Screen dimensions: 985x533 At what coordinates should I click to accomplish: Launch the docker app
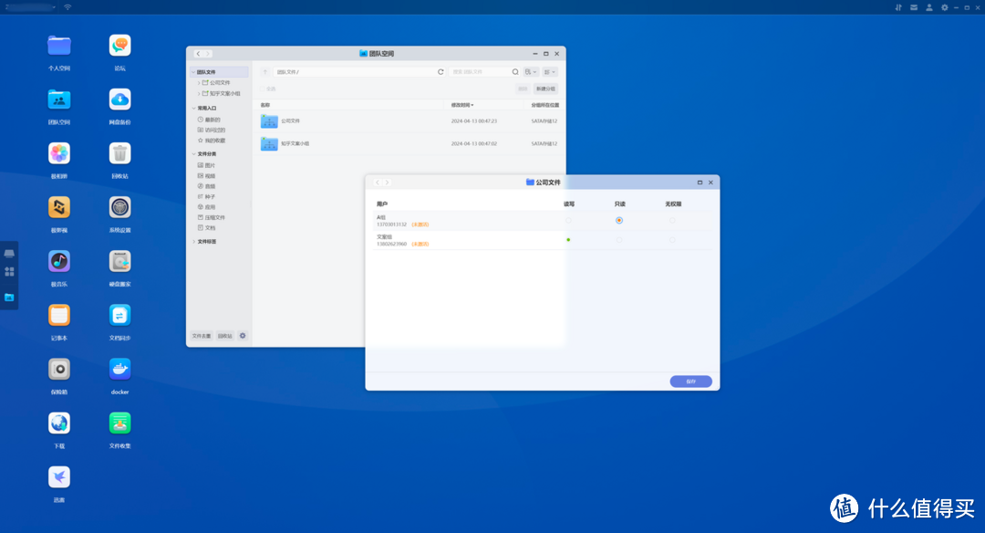120,370
